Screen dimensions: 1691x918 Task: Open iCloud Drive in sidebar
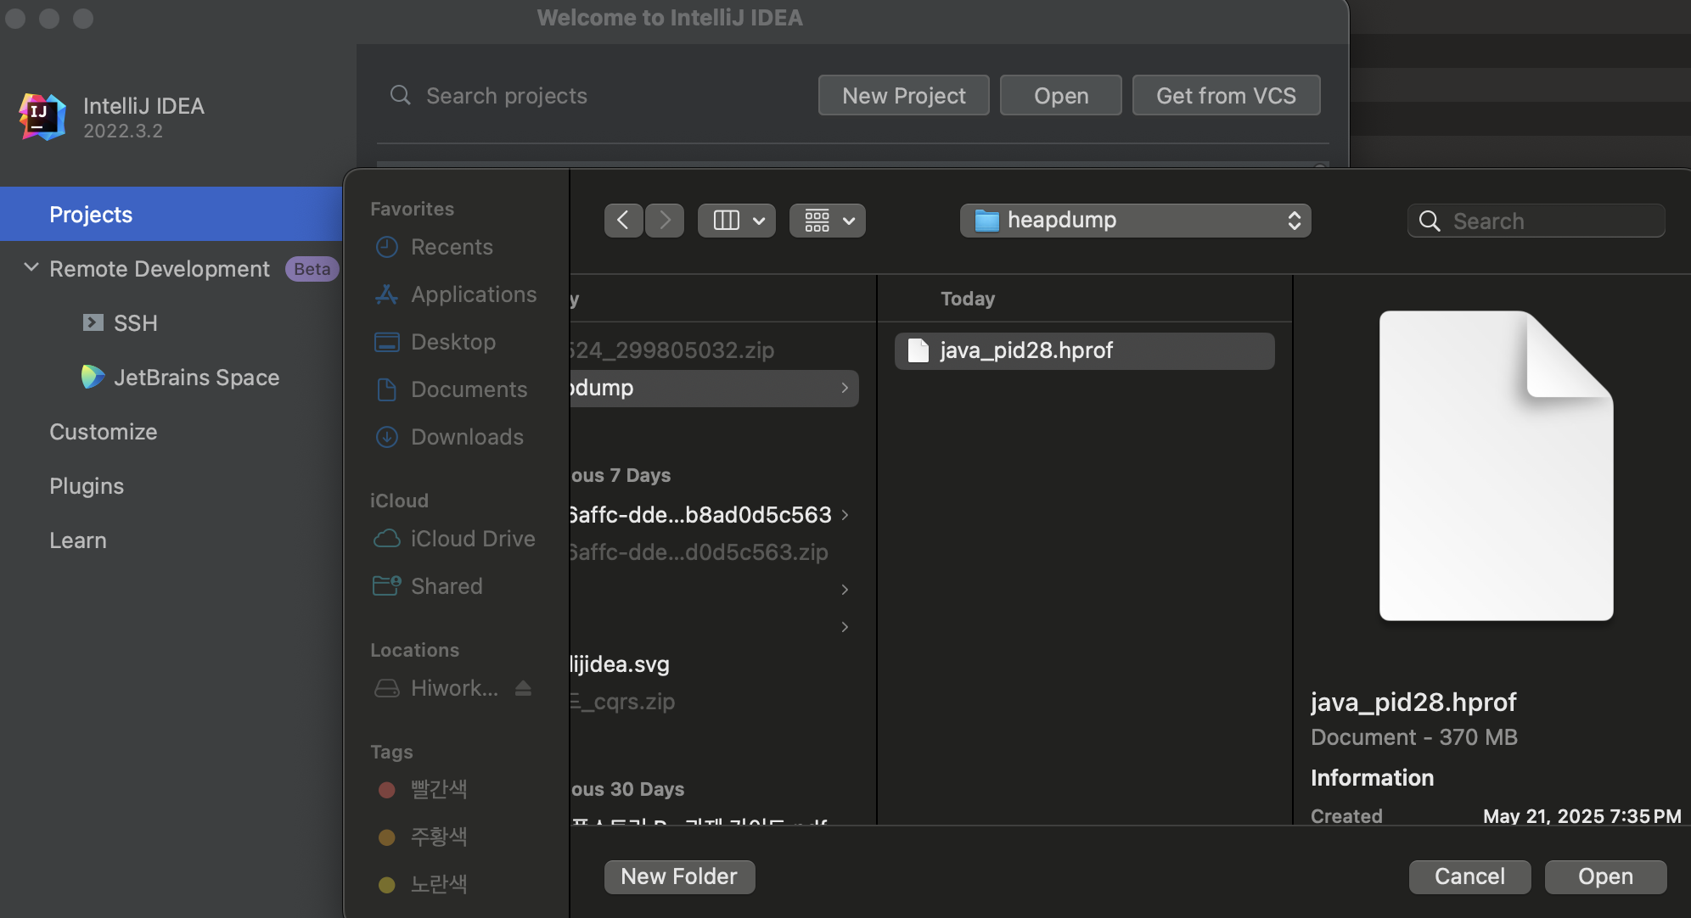pos(472,539)
